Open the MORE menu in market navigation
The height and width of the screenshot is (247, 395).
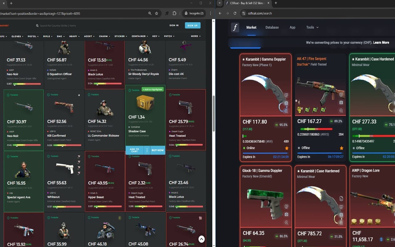pos(195,36)
